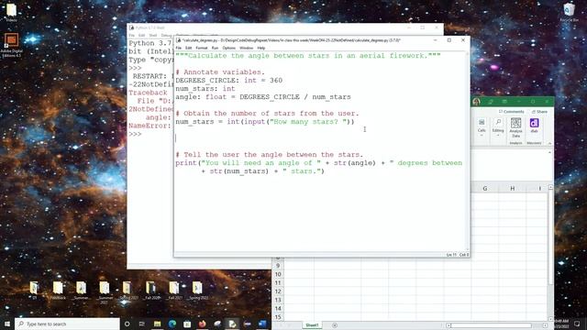The image size is (587, 330).
Task: Click the DEGREES_CIRCLE assignment line
Action: (228, 81)
